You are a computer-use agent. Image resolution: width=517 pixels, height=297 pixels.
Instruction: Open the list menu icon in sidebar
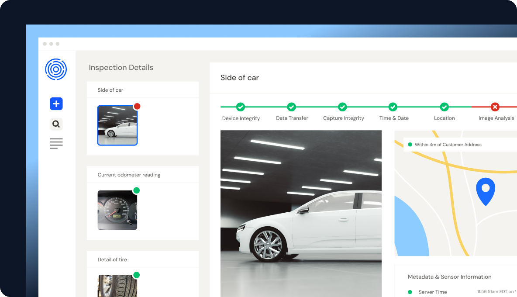56,143
